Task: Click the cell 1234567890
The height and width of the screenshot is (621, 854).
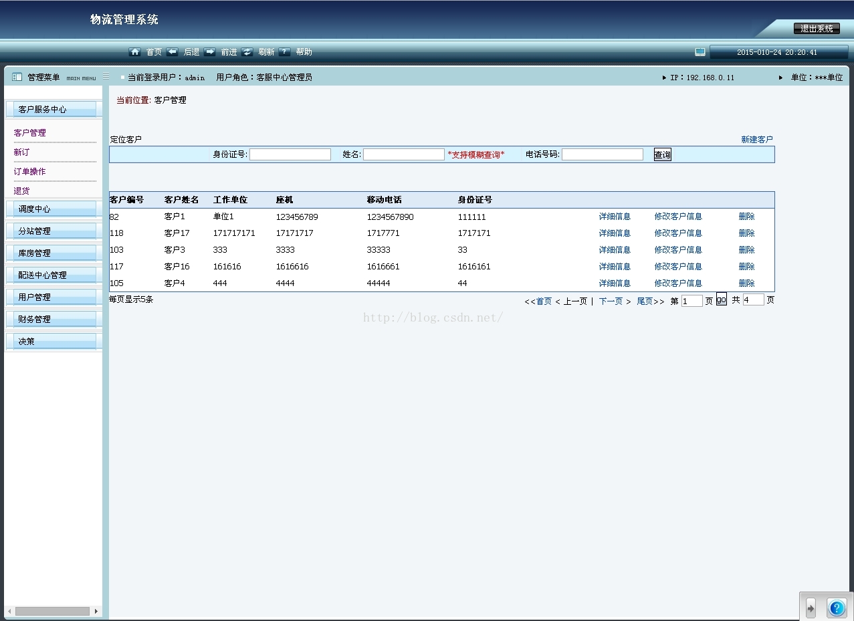Action: click(x=390, y=217)
